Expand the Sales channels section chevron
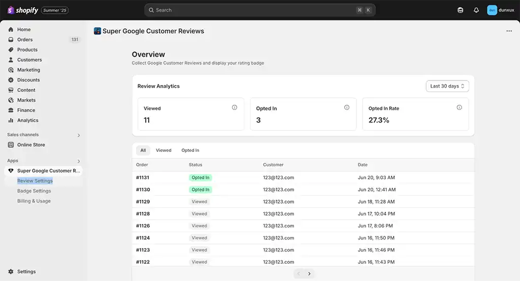This screenshot has height=281, width=520. 79,135
